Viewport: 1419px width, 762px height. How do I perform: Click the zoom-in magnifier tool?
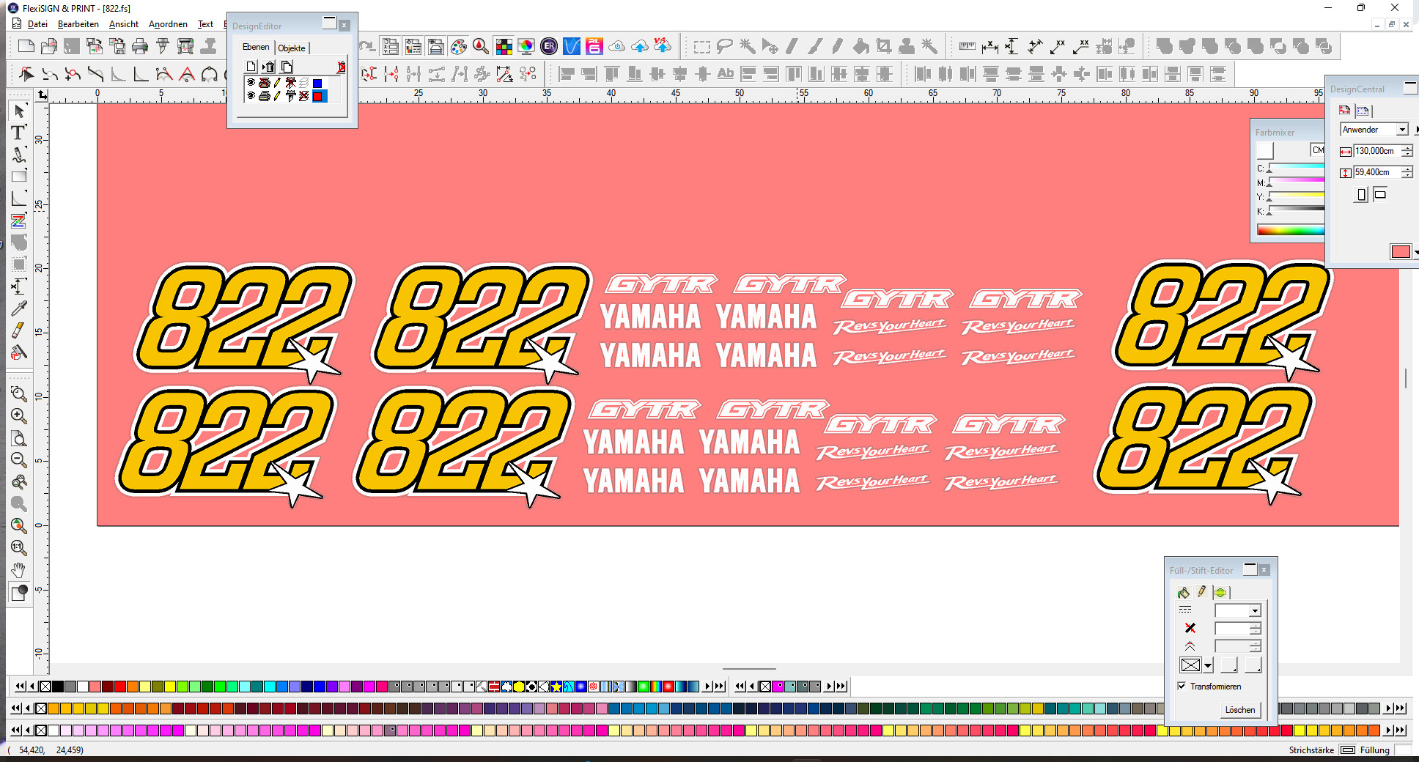tap(18, 416)
